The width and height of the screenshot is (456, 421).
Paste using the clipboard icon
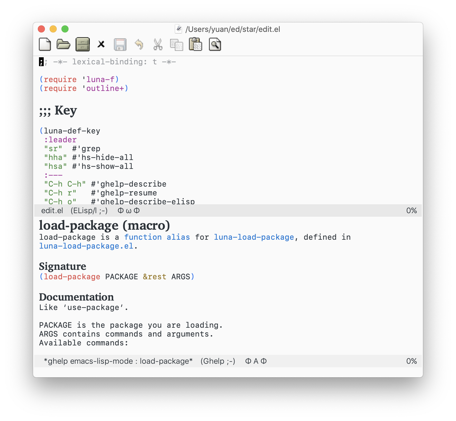click(x=196, y=44)
